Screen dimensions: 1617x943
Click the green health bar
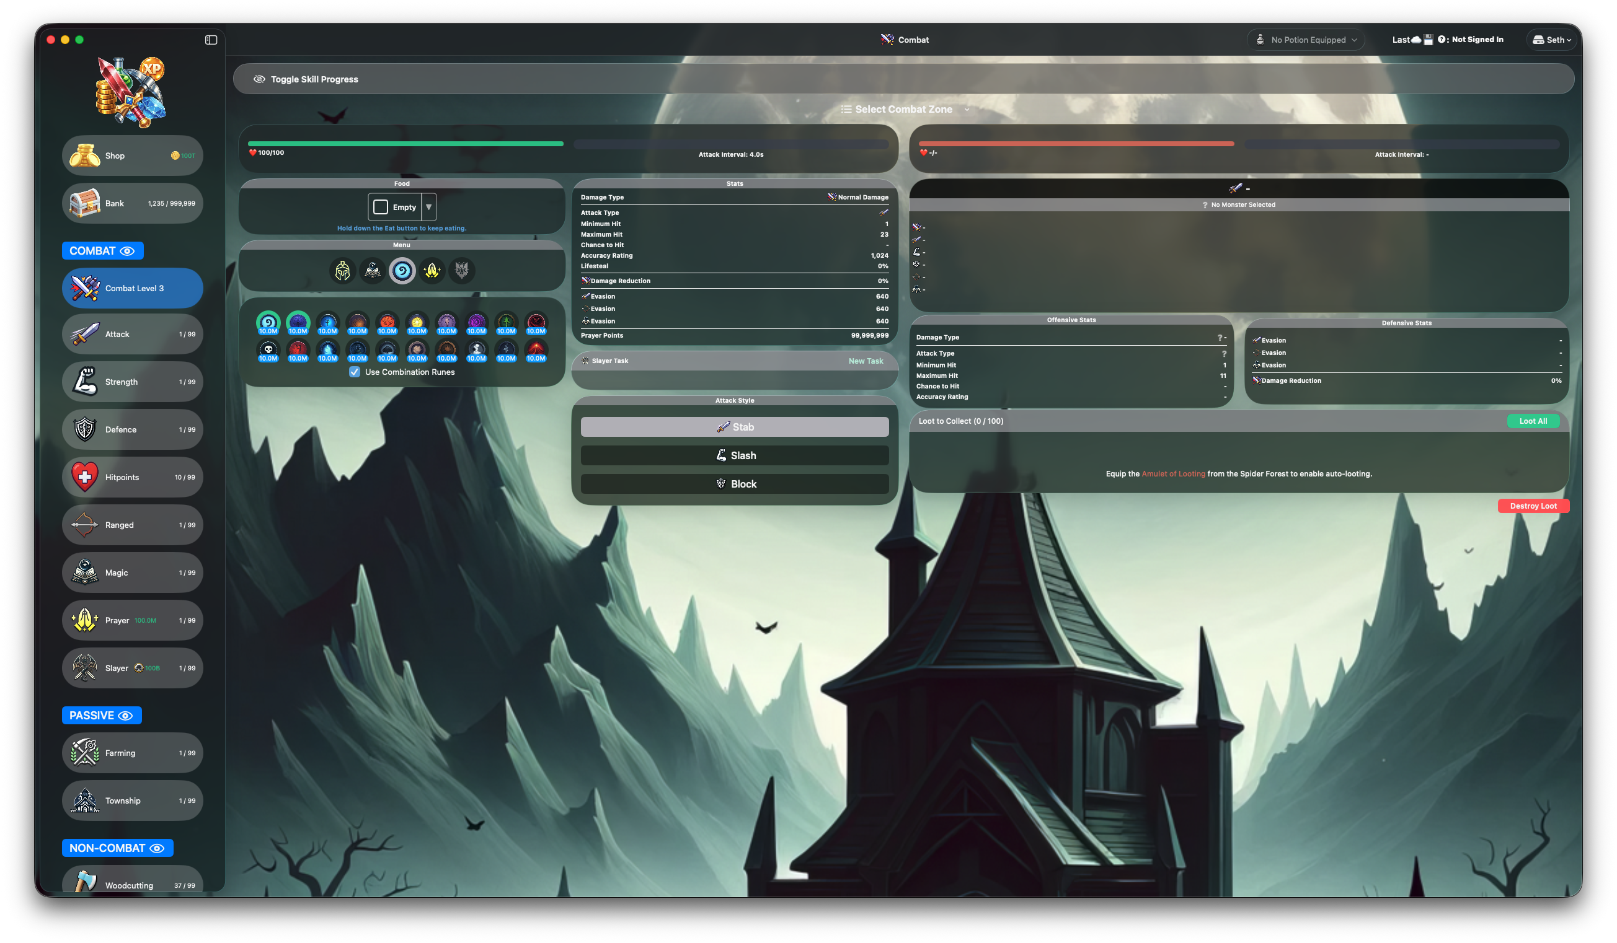point(404,144)
